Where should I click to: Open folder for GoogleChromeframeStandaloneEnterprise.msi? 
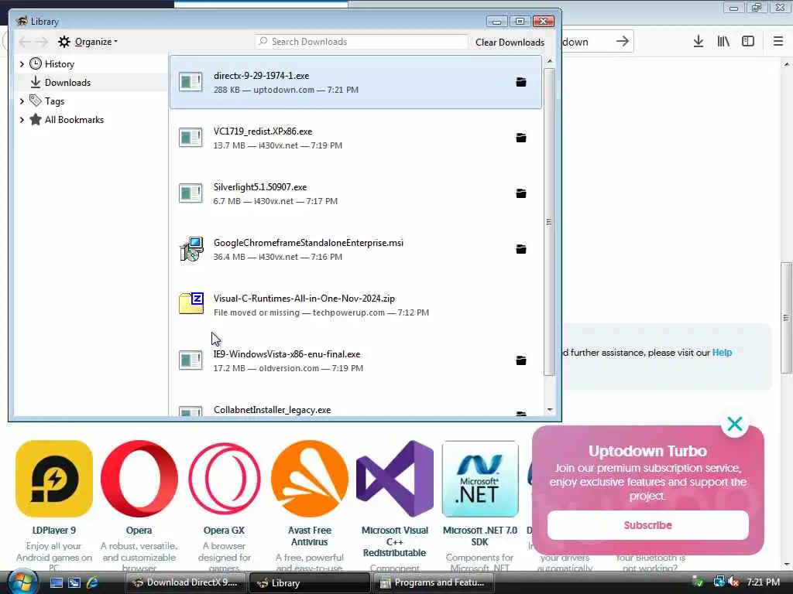tap(521, 249)
